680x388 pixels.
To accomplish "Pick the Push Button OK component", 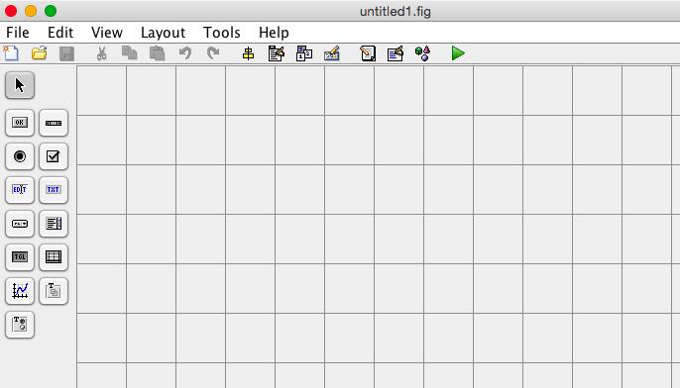I will coord(20,123).
